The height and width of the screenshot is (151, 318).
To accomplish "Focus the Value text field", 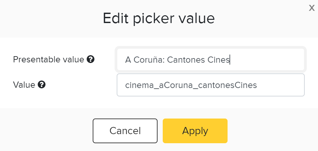I will click(211, 85).
